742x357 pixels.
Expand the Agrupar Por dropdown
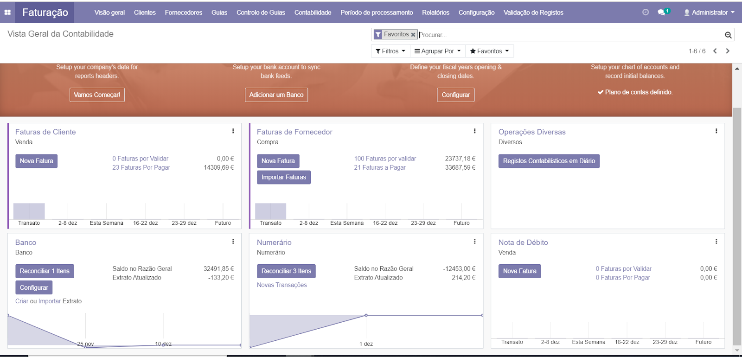(437, 51)
